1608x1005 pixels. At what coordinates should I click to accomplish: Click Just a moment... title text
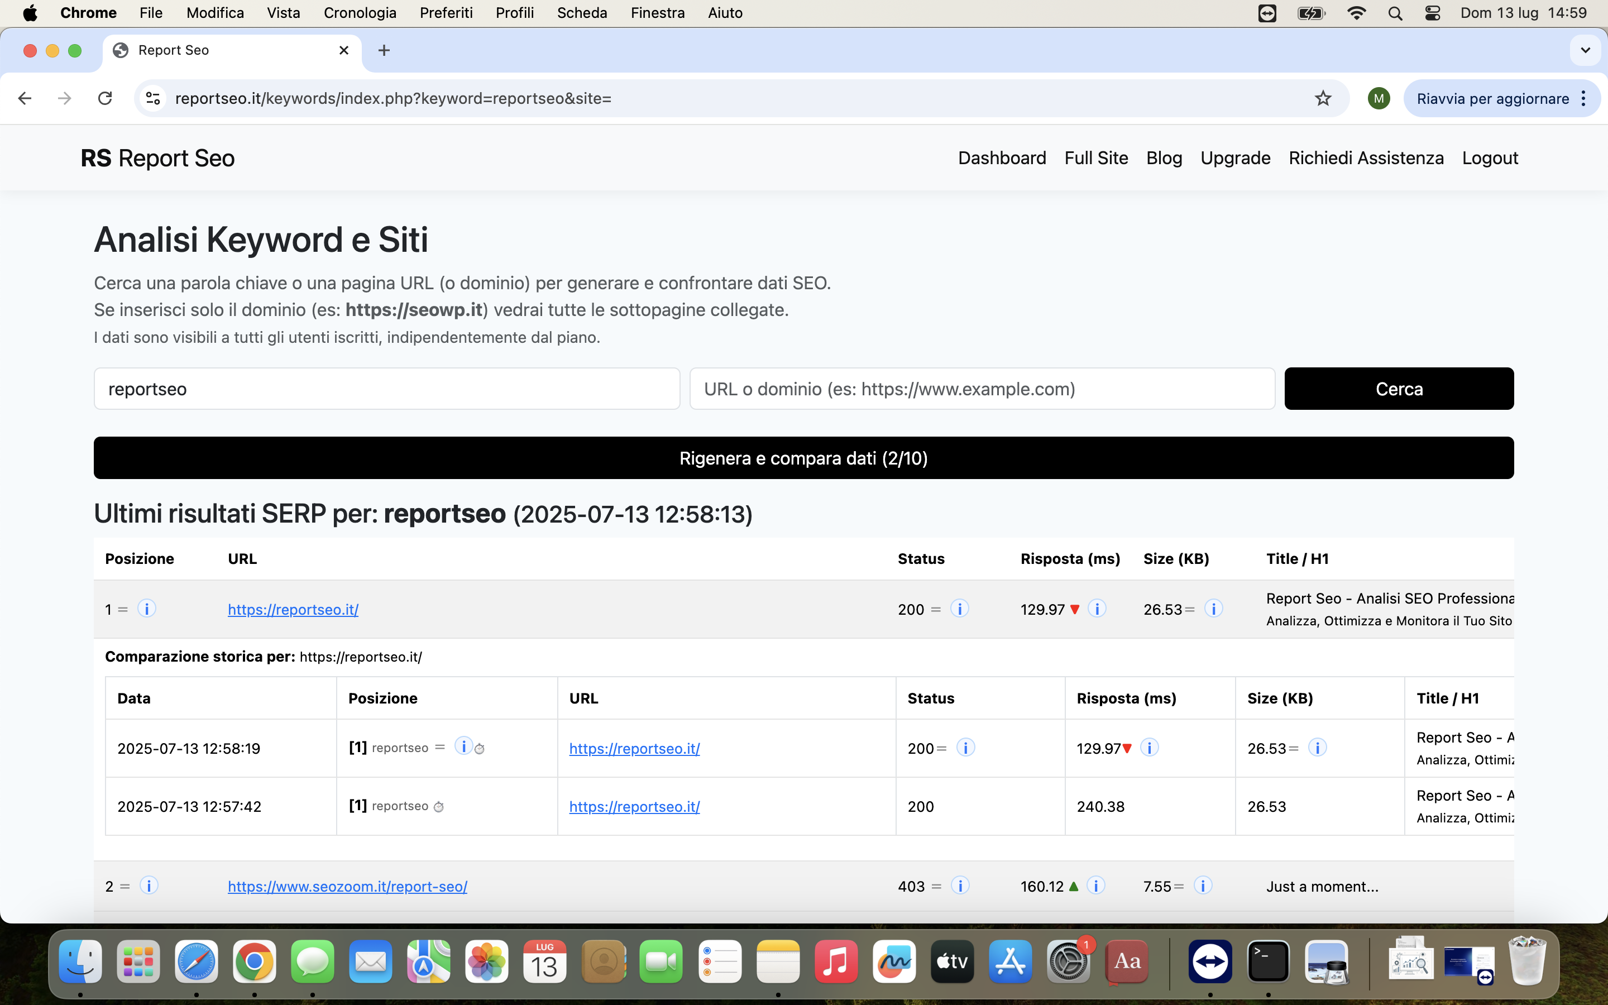pyautogui.click(x=1322, y=887)
